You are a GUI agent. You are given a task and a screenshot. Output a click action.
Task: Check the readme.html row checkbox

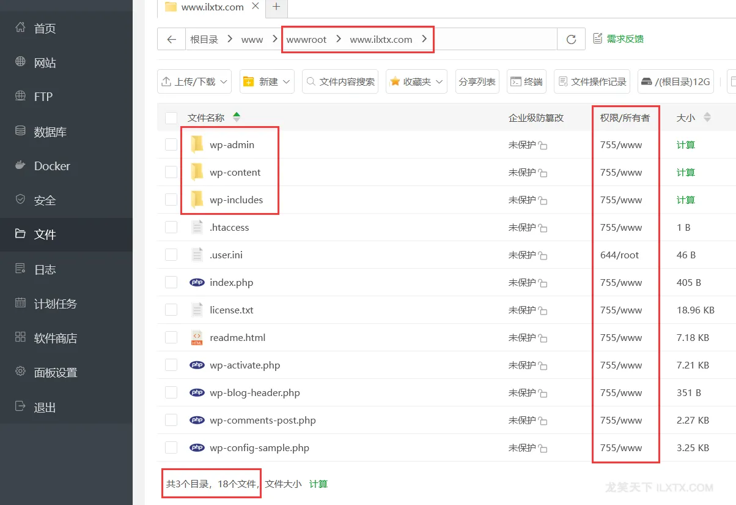pos(171,337)
